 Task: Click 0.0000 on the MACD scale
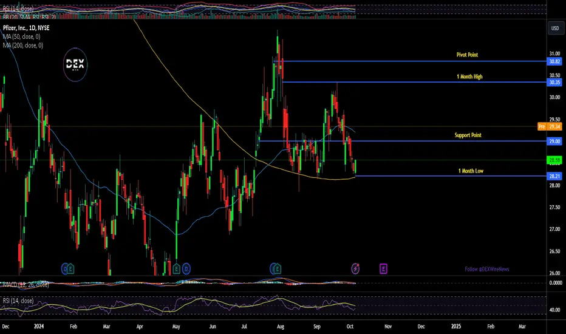pos(555,283)
